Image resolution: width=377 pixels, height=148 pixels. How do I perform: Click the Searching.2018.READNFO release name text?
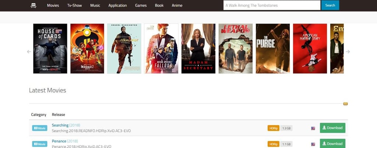tap(91, 131)
